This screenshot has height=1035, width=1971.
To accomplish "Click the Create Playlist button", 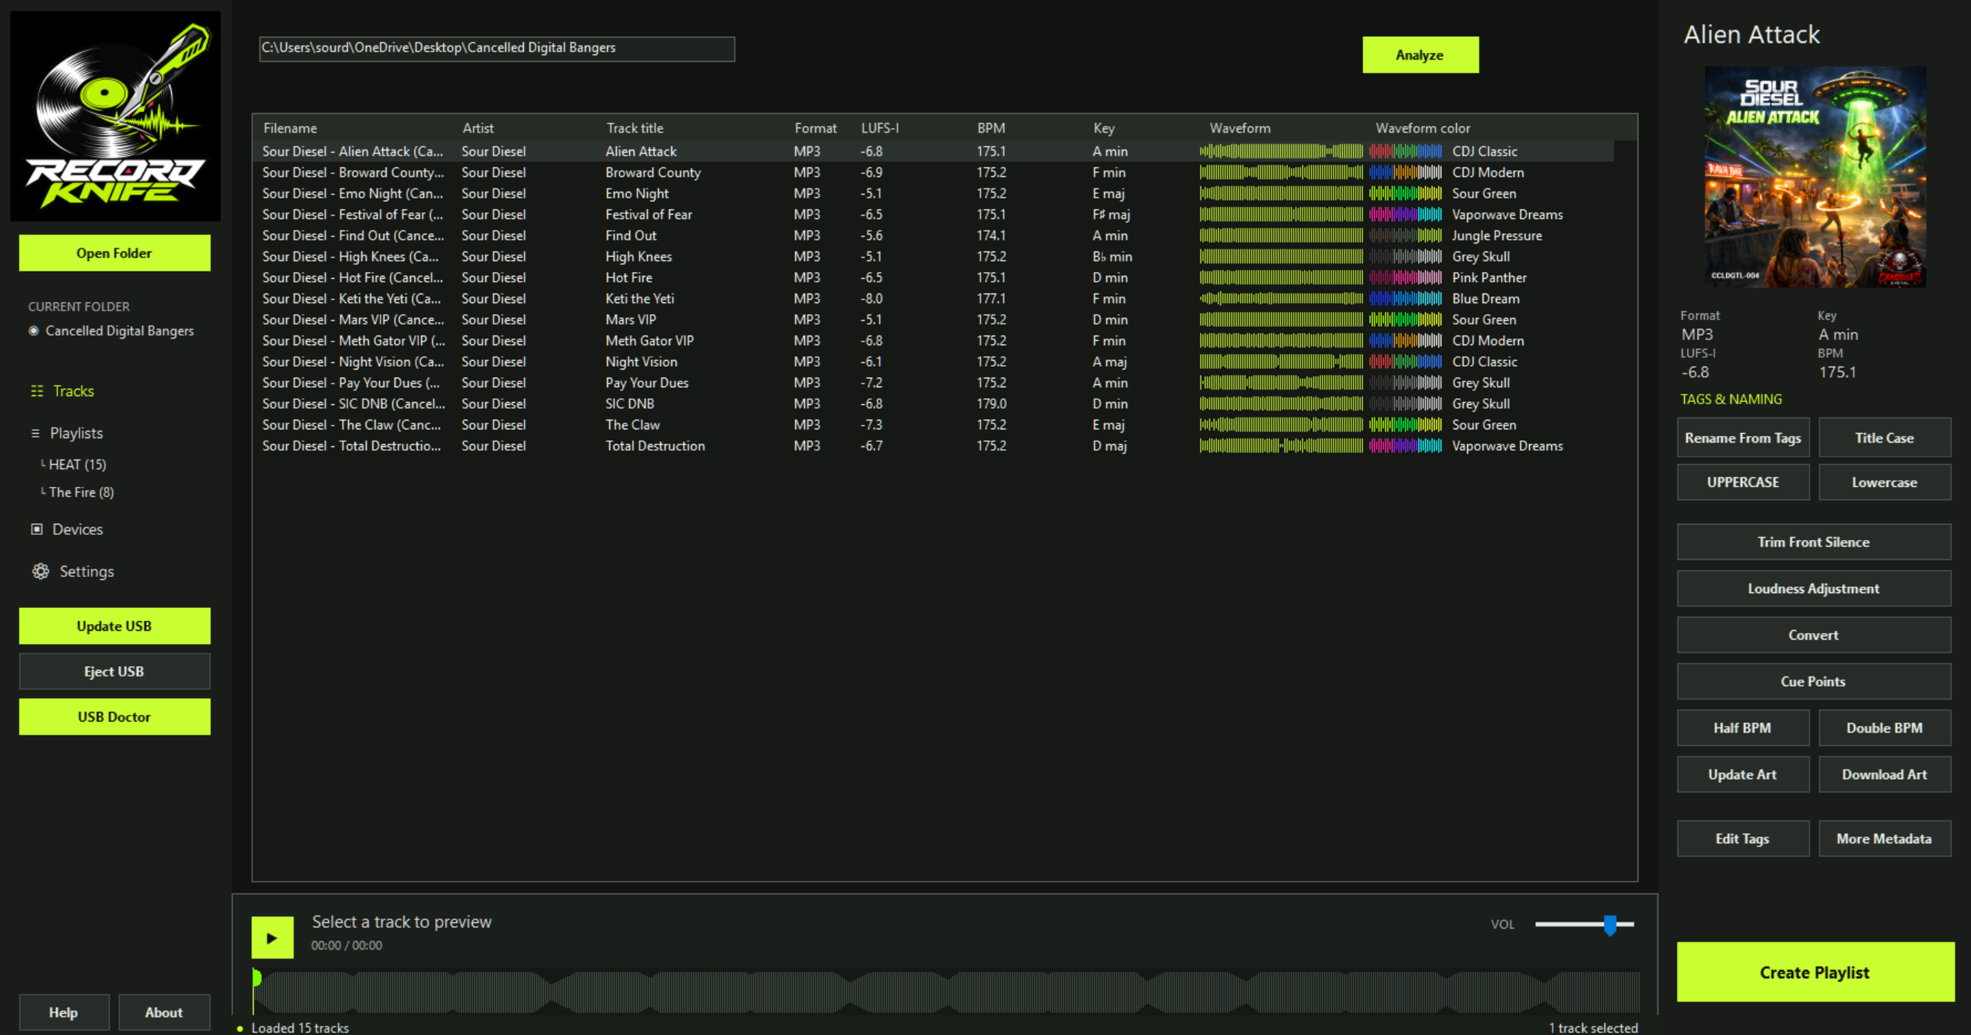I will point(1815,972).
